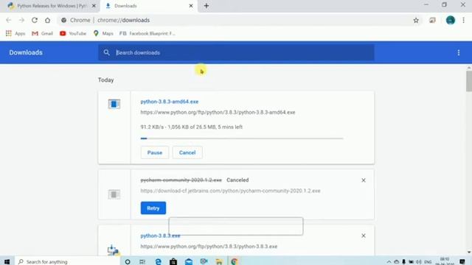Switch to the Python Releases for Windows tab

pos(51,6)
